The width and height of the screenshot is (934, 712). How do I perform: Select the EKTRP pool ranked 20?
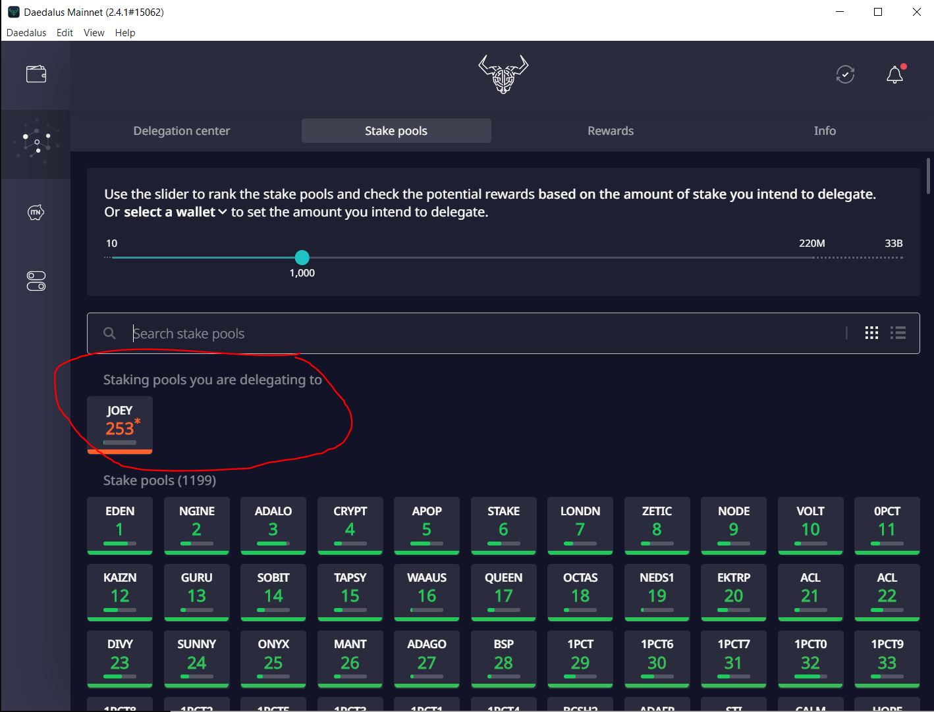(x=734, y=592)
